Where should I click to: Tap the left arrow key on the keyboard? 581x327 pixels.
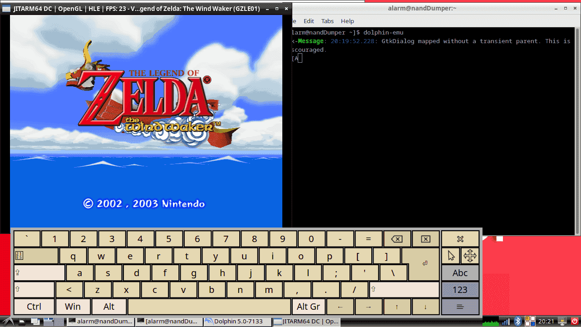click(340, 307)
